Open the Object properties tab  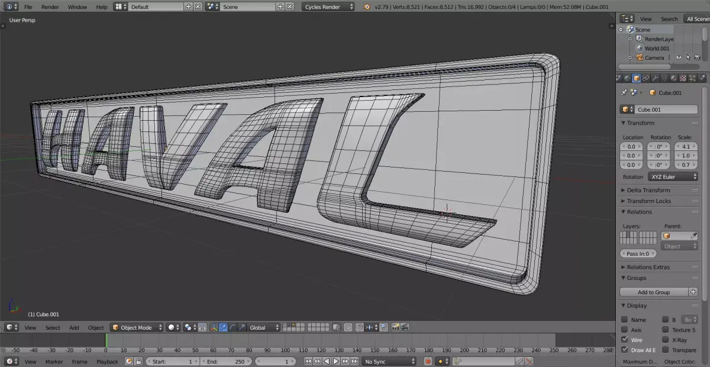(x=637, y=78)
